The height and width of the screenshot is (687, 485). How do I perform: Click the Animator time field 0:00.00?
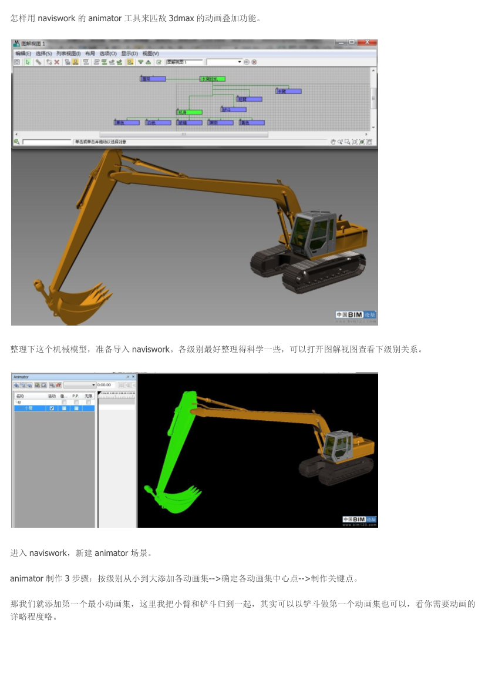[x=106, y=385]
